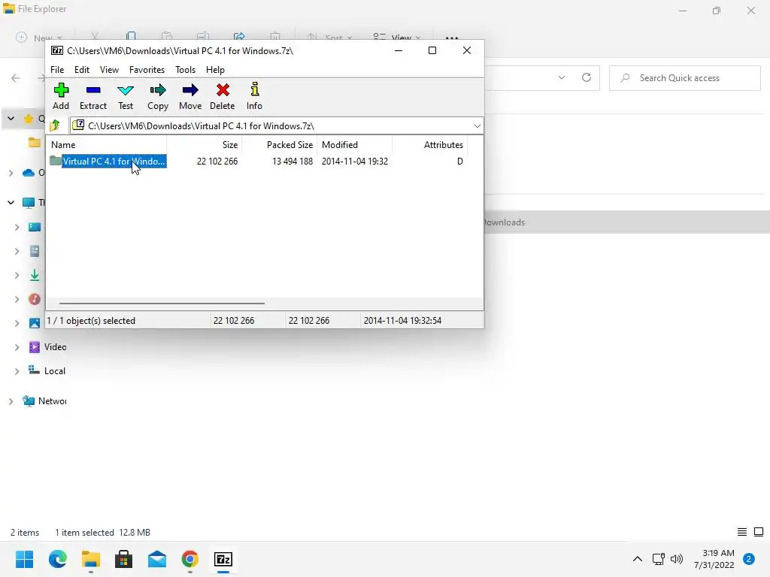Expand the Network tree node
This screenshot has width=770, height=577.
coord(11,401)
